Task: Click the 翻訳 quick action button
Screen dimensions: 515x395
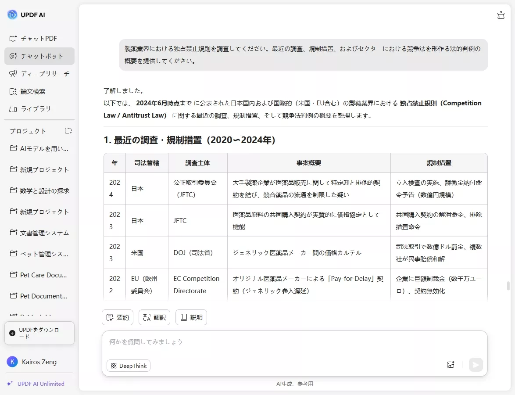Action: (154, 317)
